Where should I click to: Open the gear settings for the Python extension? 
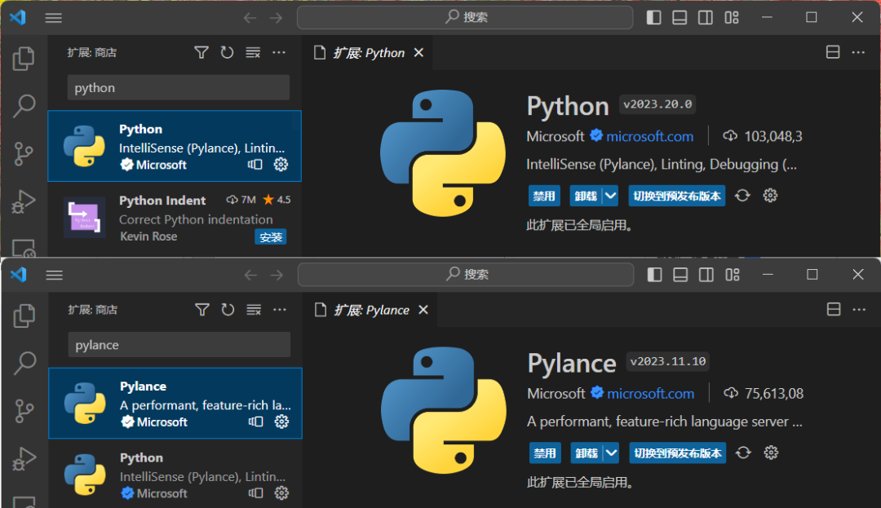coord(770,195)
